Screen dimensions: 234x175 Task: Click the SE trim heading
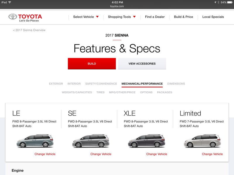coord(72,113)
